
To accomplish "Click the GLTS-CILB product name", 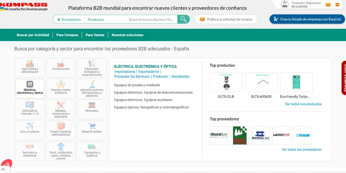I will point(226,97).
